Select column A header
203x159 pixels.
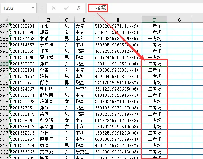24,20
